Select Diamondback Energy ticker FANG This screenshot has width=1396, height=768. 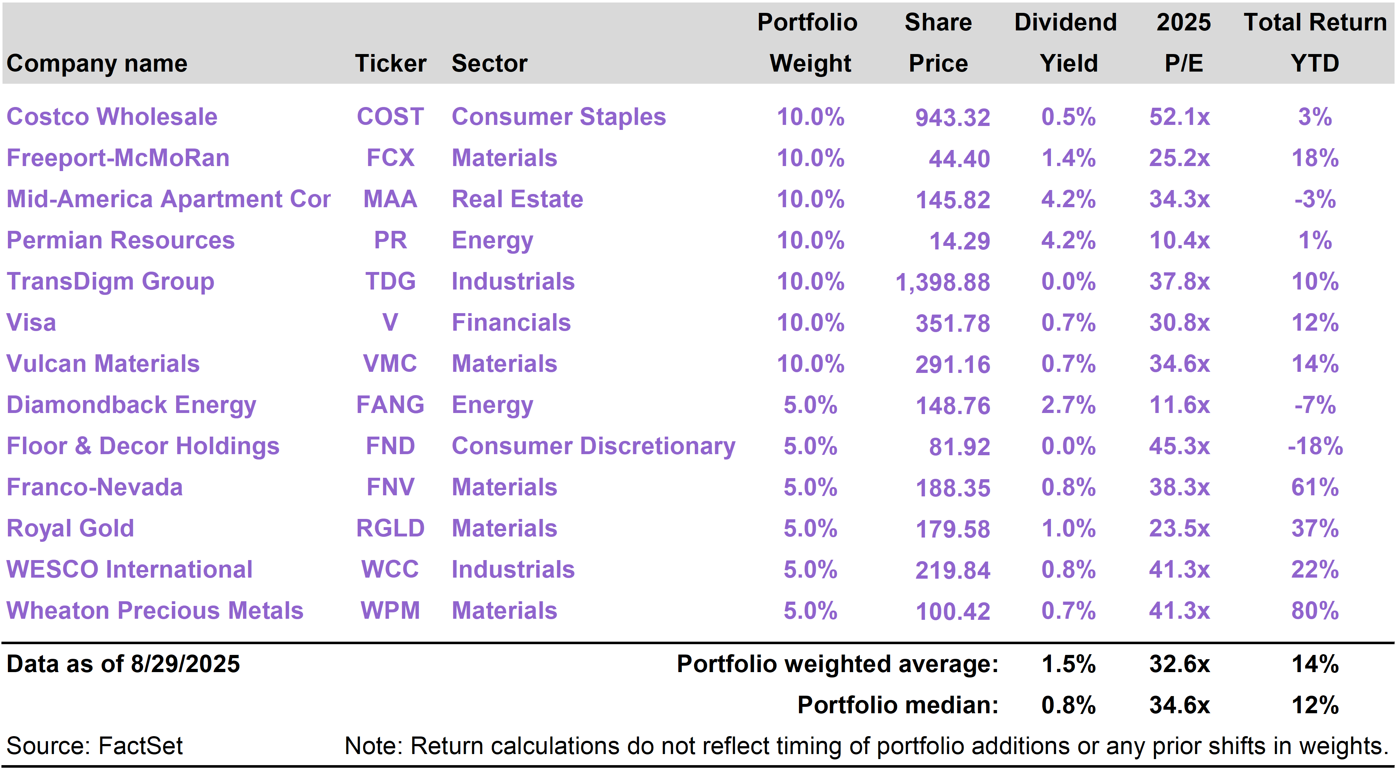pyautogui.click(x=390, y=405)
